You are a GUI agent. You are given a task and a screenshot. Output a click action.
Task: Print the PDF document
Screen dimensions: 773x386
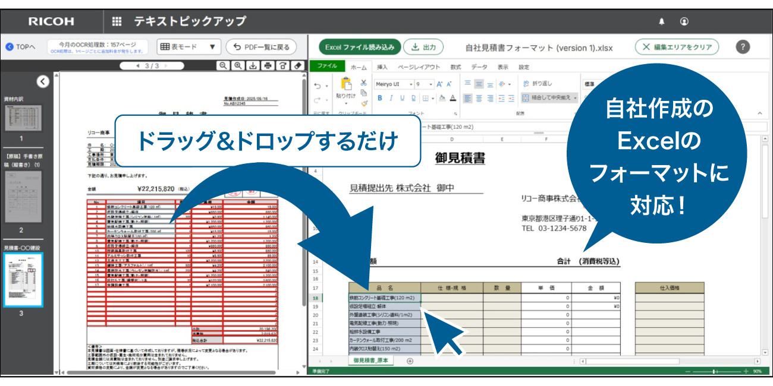268,66
